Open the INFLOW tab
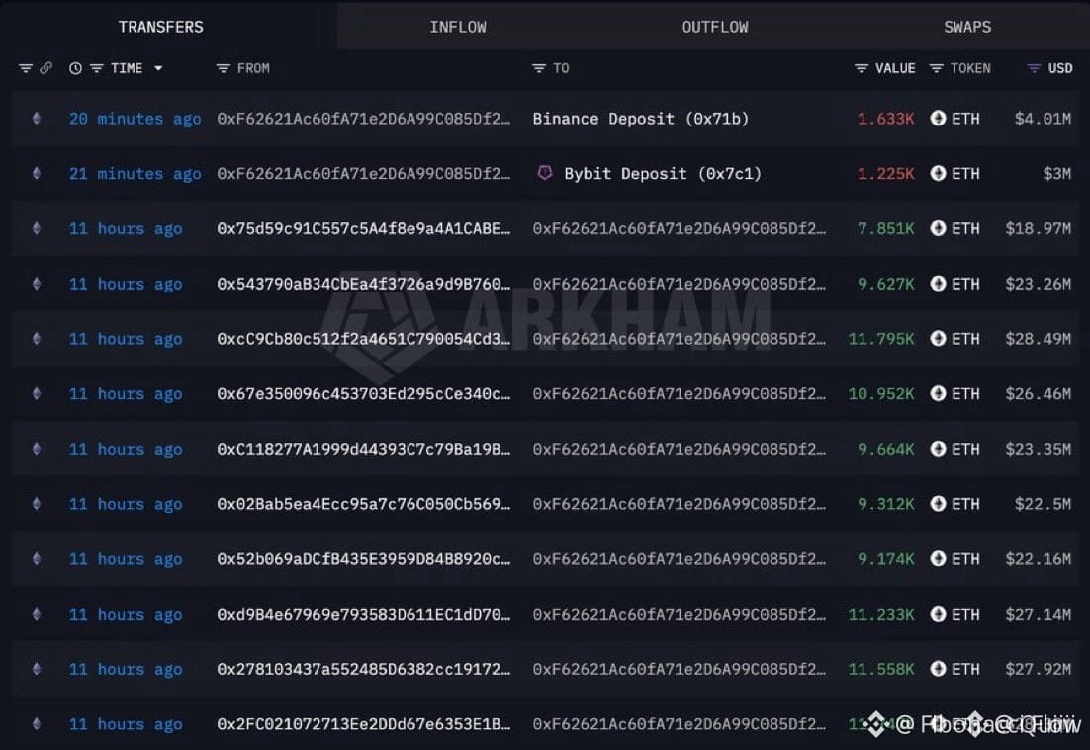1090x750 pixels. tap(457, 27)
